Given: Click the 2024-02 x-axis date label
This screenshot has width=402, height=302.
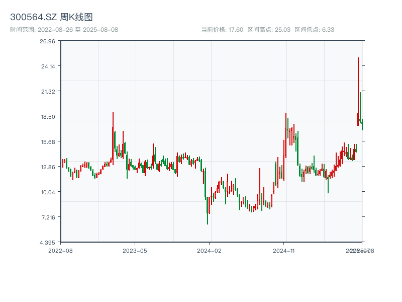Looking at the screenshot, I should point(210,250).
